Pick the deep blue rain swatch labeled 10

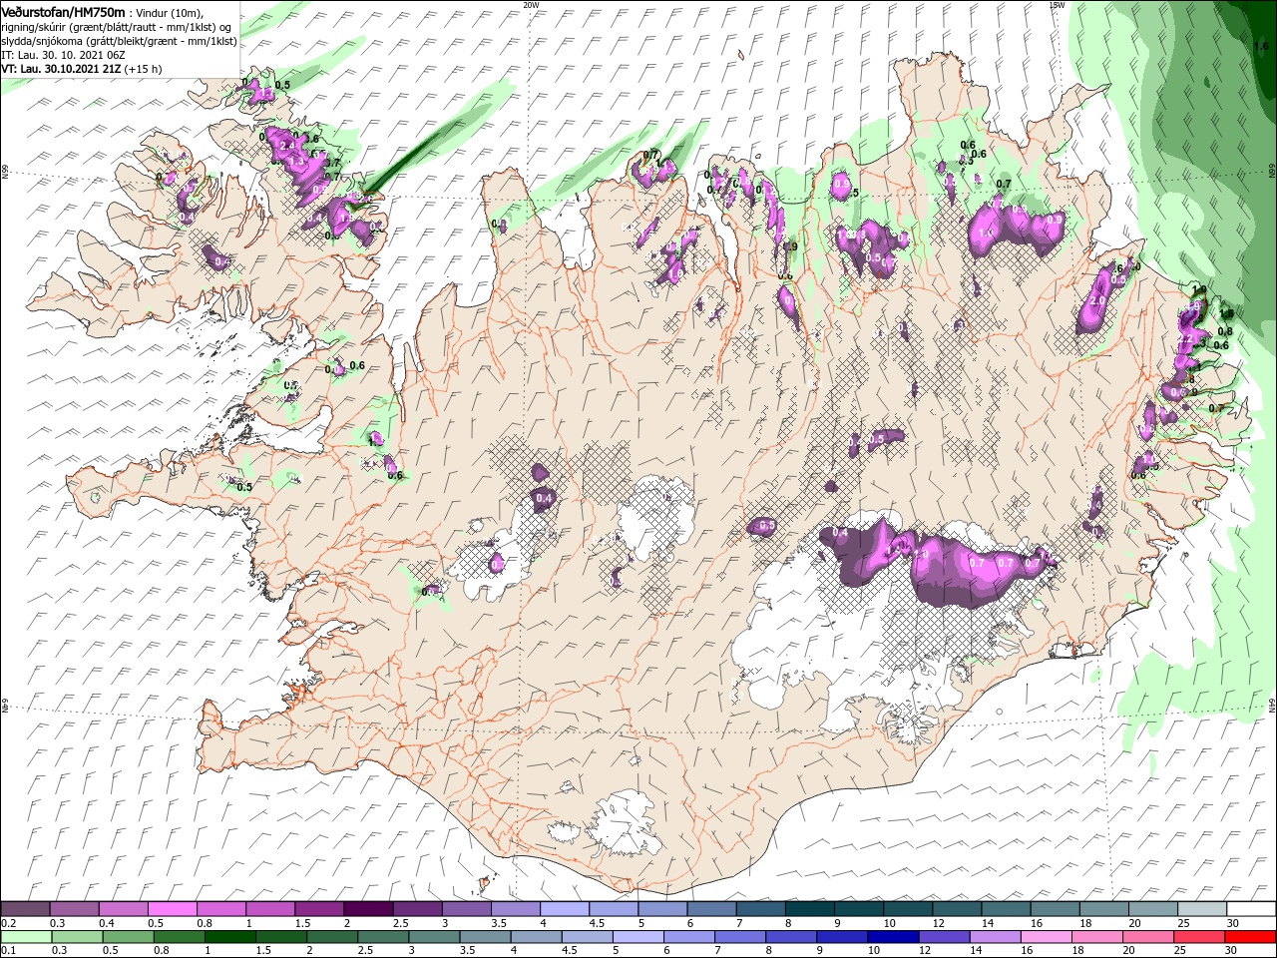893,937
